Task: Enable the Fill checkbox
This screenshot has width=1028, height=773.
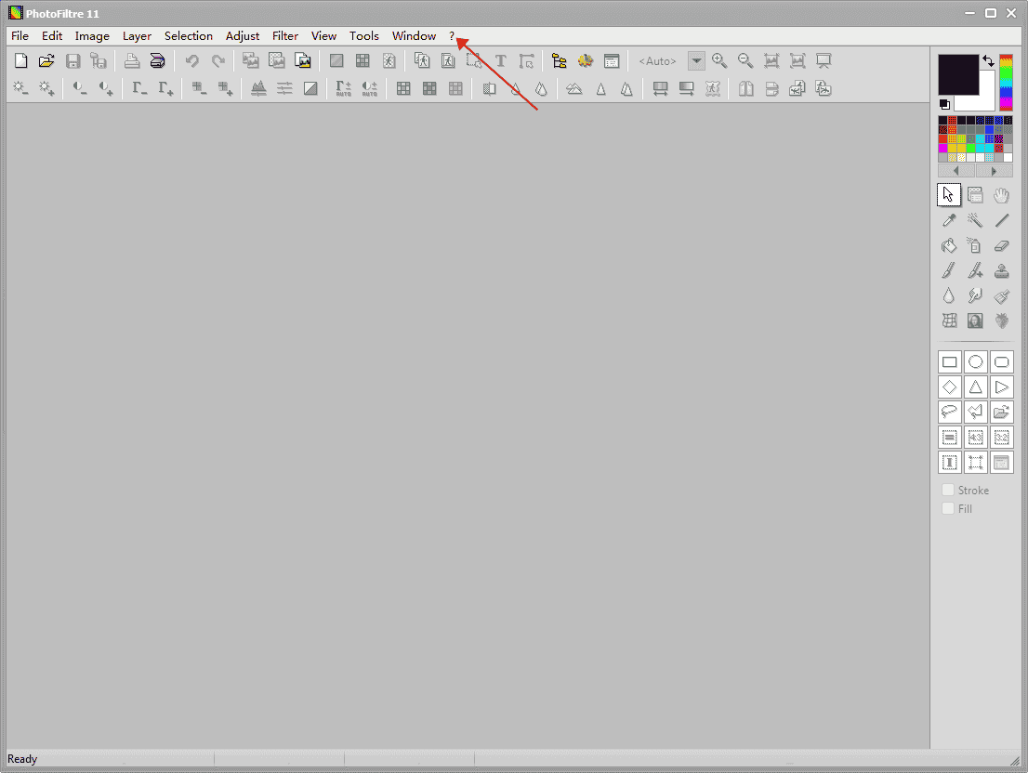Action: pyautogui.click(x=948, y=508)
